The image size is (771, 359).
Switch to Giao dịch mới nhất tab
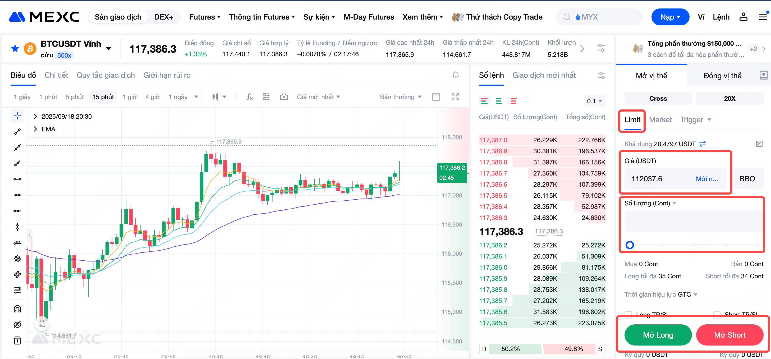click(x=544, y=75)
